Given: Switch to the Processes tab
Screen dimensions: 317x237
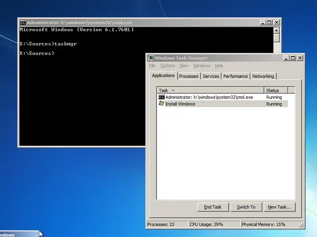Looking at the screenshot, I should click(189, 76).
